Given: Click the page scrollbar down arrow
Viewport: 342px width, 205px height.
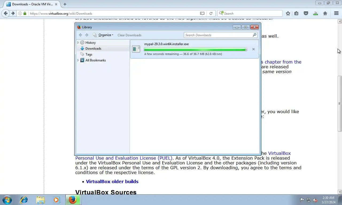Looking at the screenshot, I should click(x=340, y=192).
